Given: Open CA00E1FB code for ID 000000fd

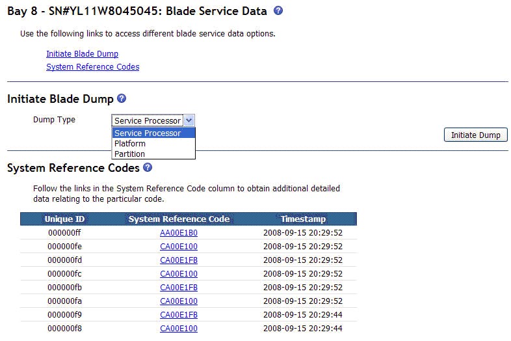Looking at the screenshot, I should pyautogui.click(x=179, y=260).
